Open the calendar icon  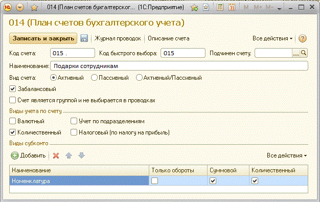coord(232,8)
